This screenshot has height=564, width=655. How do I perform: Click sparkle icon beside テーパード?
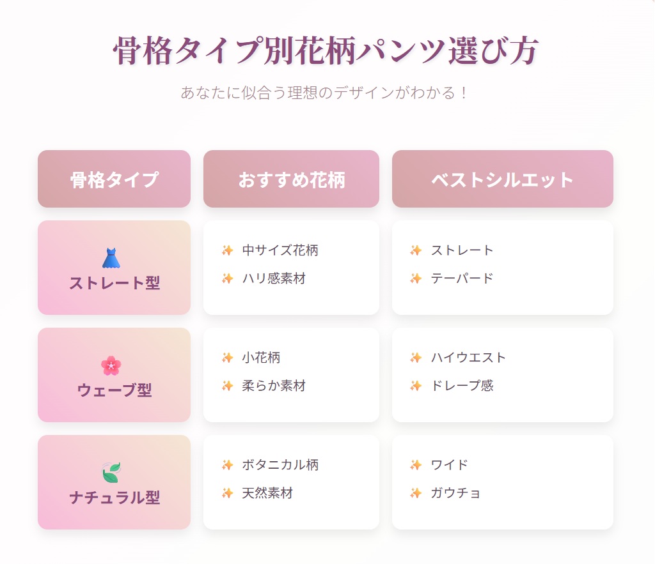[x=416, y=278]
